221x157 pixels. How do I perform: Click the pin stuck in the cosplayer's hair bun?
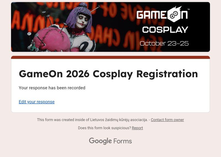click(95, 9)
